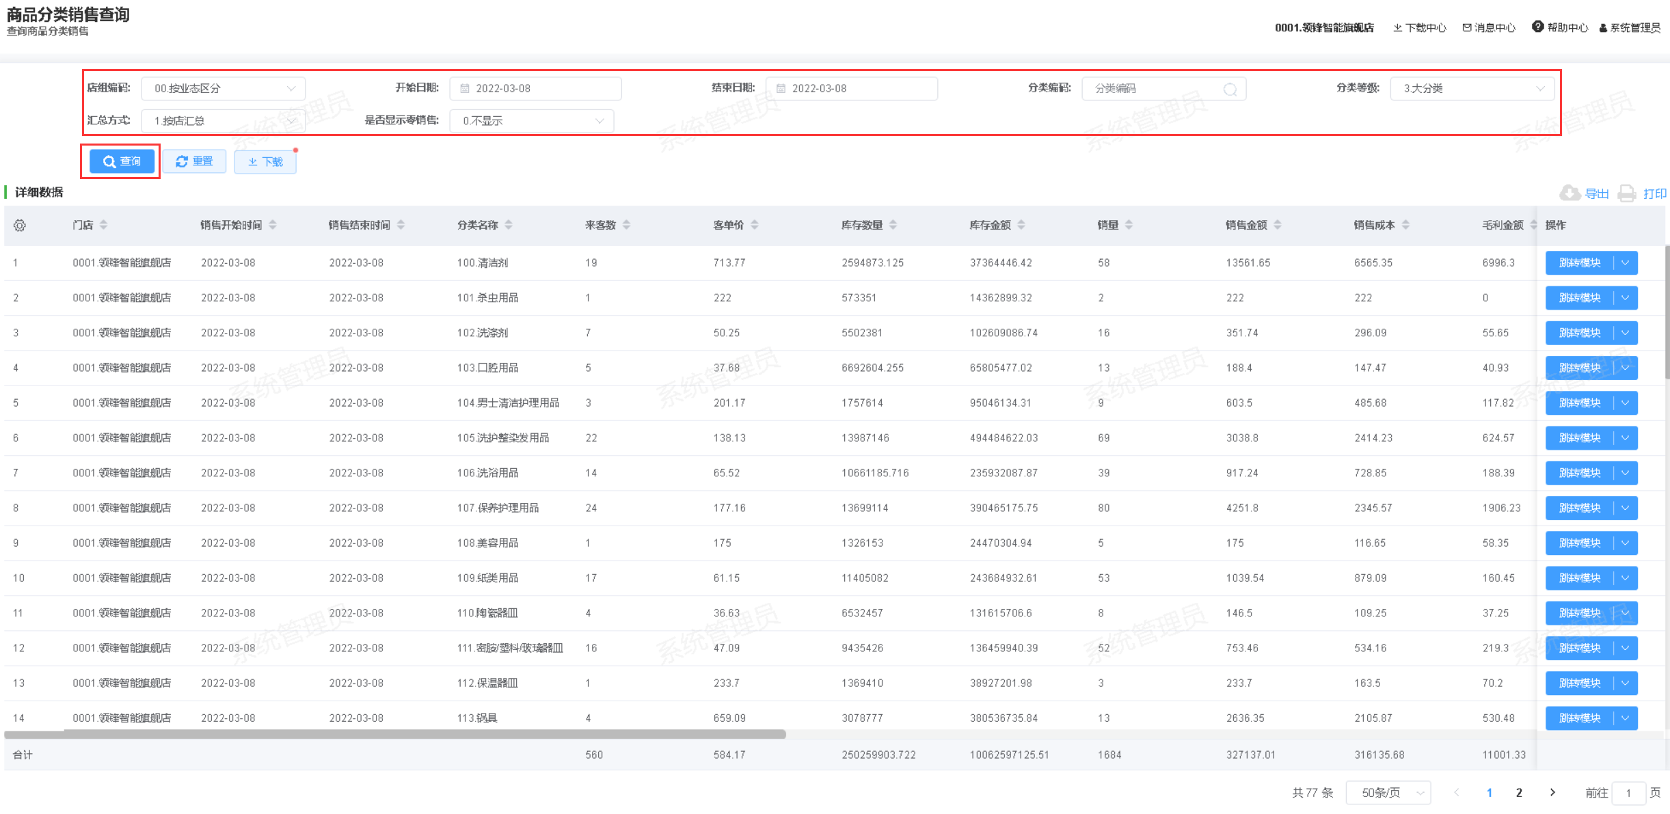
Task: Click the cloud export icon
Action: (1570, 193)
